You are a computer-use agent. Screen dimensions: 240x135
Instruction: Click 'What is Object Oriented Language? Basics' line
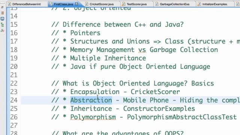click(x=132, y=83)
